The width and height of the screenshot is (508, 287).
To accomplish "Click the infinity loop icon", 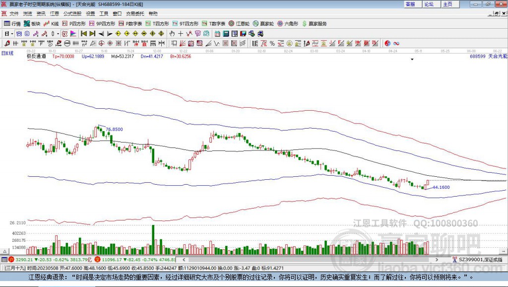I will pos(396,43).
